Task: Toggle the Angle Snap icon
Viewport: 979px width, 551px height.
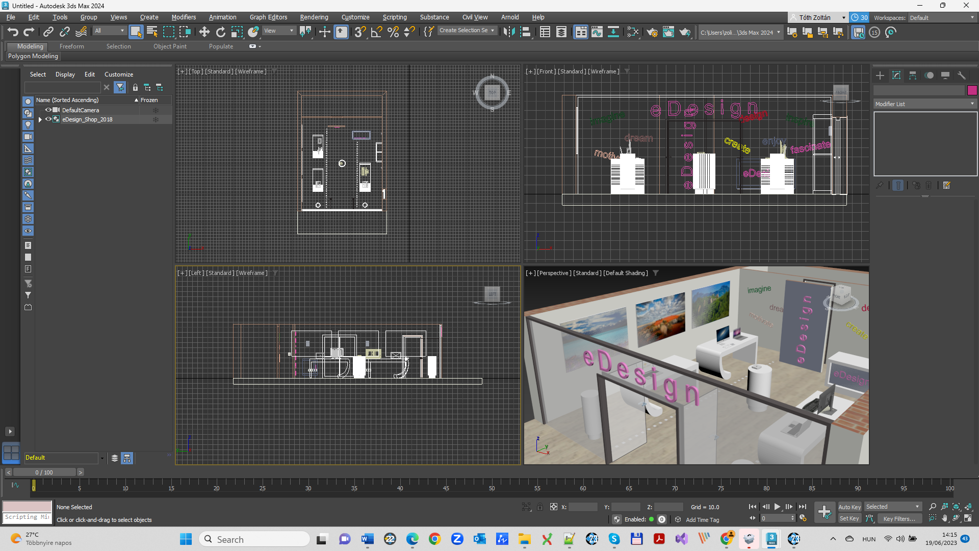Action: [x=376, y=32]
